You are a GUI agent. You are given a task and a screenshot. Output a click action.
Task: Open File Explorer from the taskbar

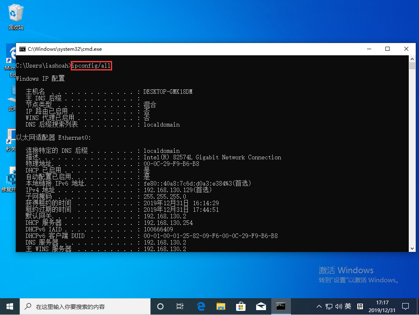[221, 306]
